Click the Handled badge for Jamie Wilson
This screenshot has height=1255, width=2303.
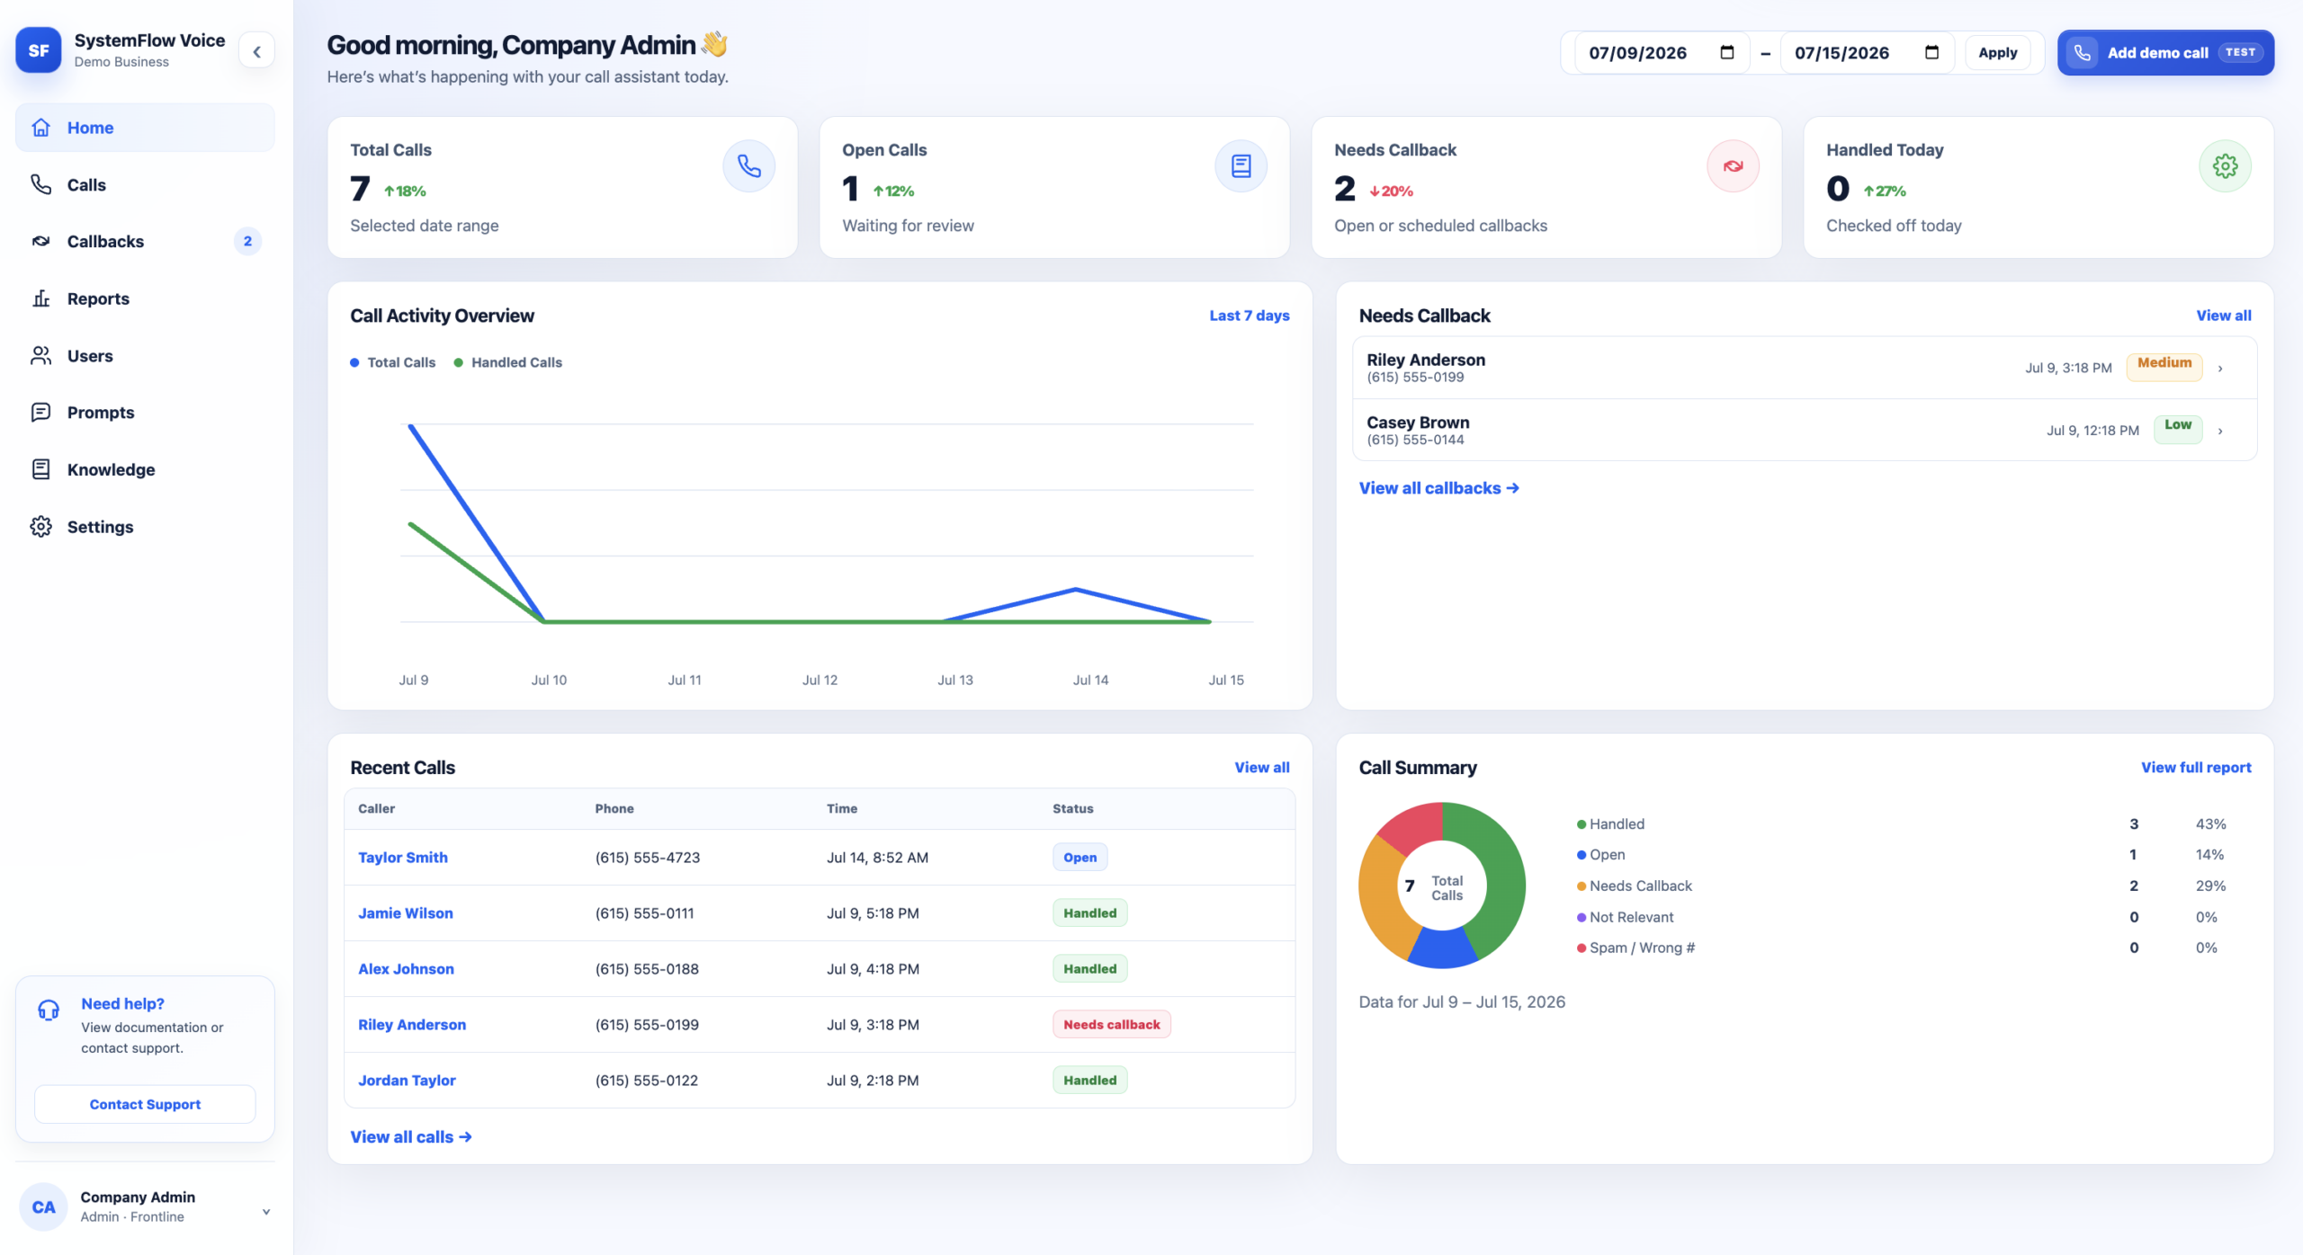[1089, 913]
